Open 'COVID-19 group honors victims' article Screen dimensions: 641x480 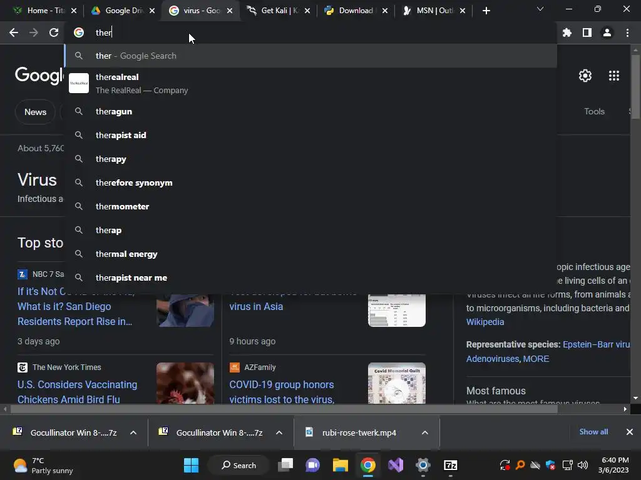coord(282,392)
